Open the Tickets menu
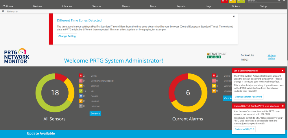Viewport: 288px width, 138px height. coord(236,6)
